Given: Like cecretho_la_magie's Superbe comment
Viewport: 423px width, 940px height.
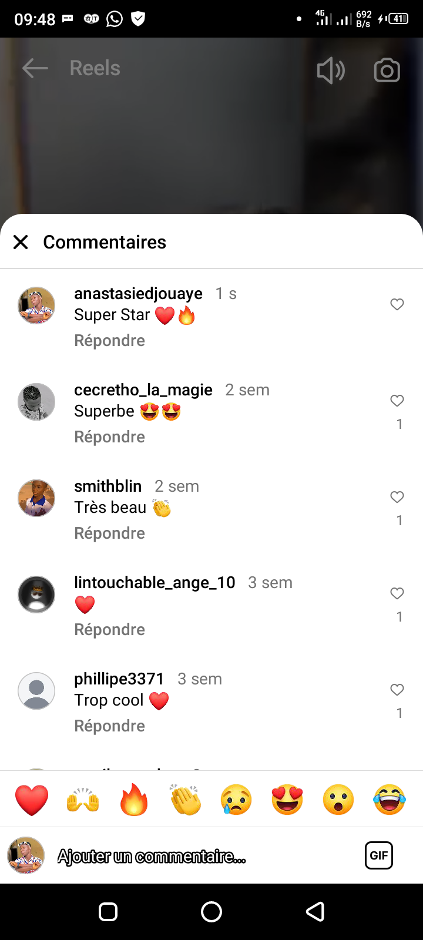Looking at the screenshot, I should (397, 401).
